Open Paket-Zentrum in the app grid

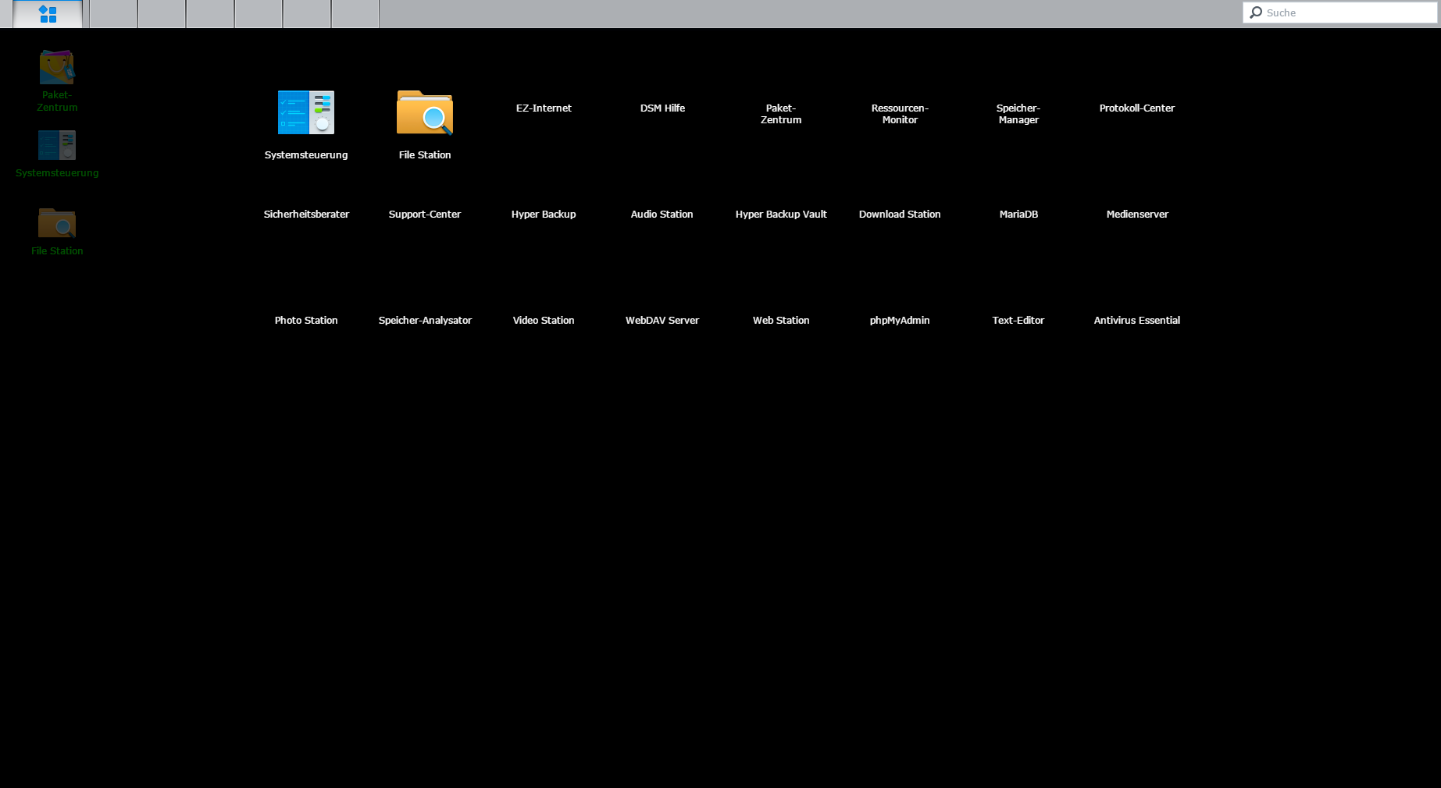[x=781, y=114]
